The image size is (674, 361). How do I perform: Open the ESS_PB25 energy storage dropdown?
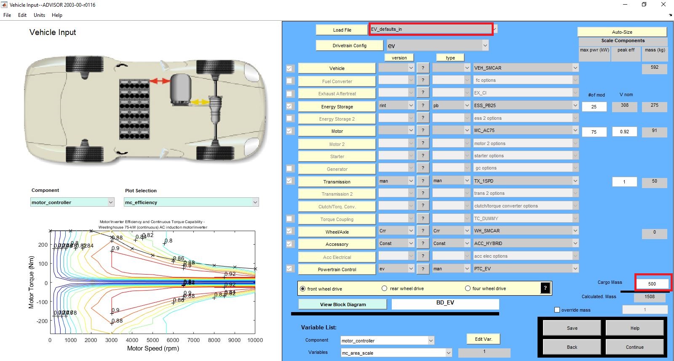(x=526, y=105)
